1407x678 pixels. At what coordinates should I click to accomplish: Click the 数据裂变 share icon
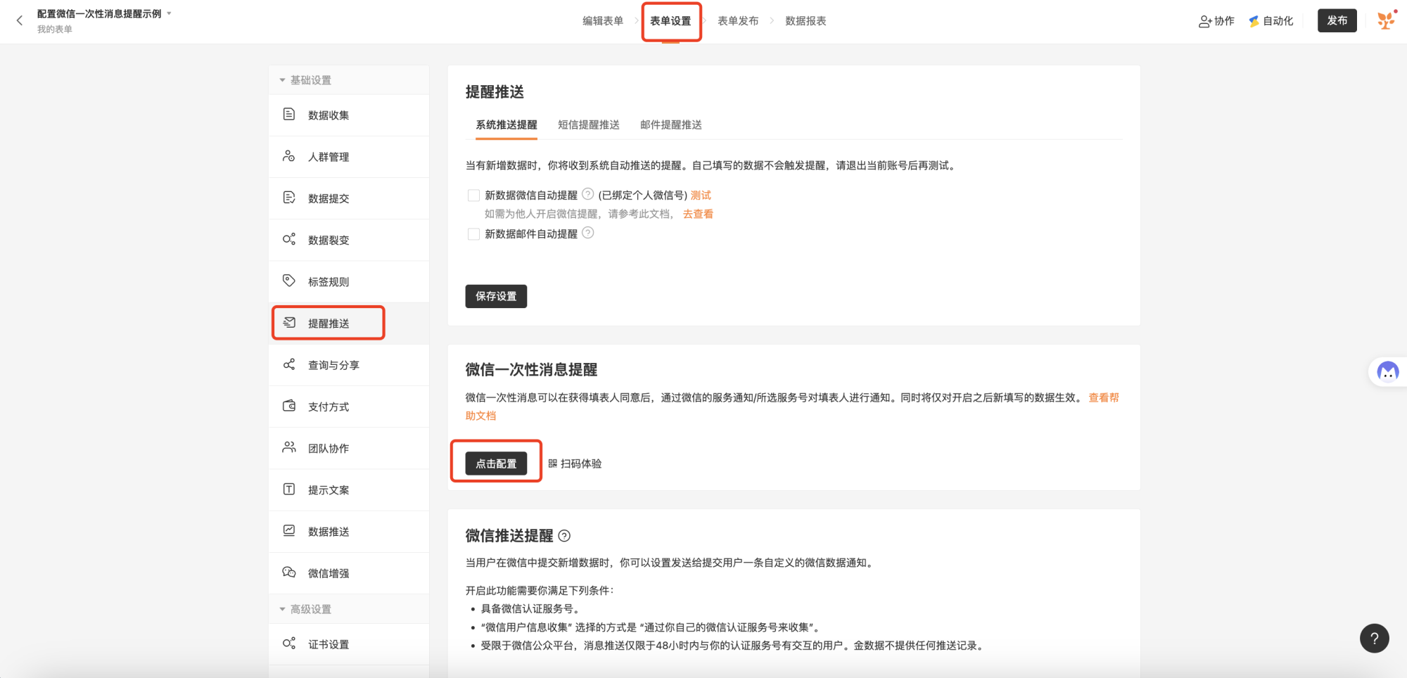coord(289,239)
